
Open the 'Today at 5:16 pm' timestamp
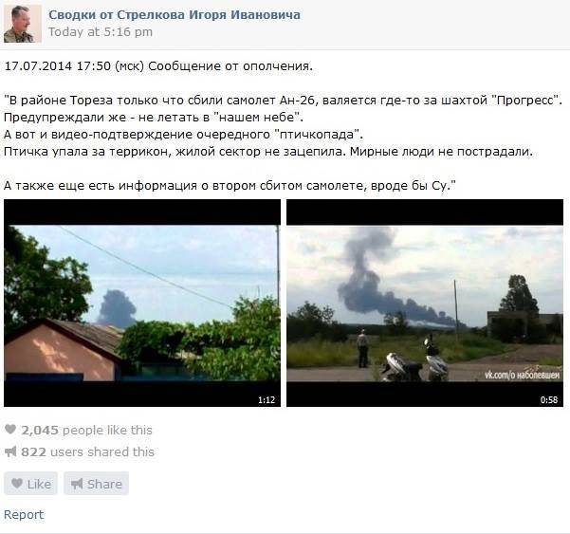(x=101, y=32)
